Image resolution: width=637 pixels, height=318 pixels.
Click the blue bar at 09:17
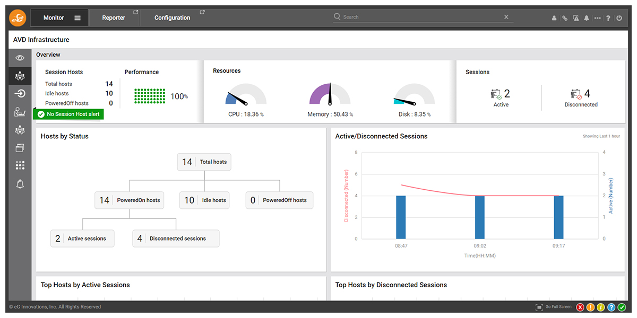(558, 217)
